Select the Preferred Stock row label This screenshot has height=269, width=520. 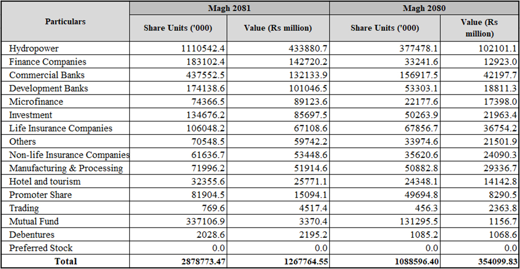pos(41,248)
